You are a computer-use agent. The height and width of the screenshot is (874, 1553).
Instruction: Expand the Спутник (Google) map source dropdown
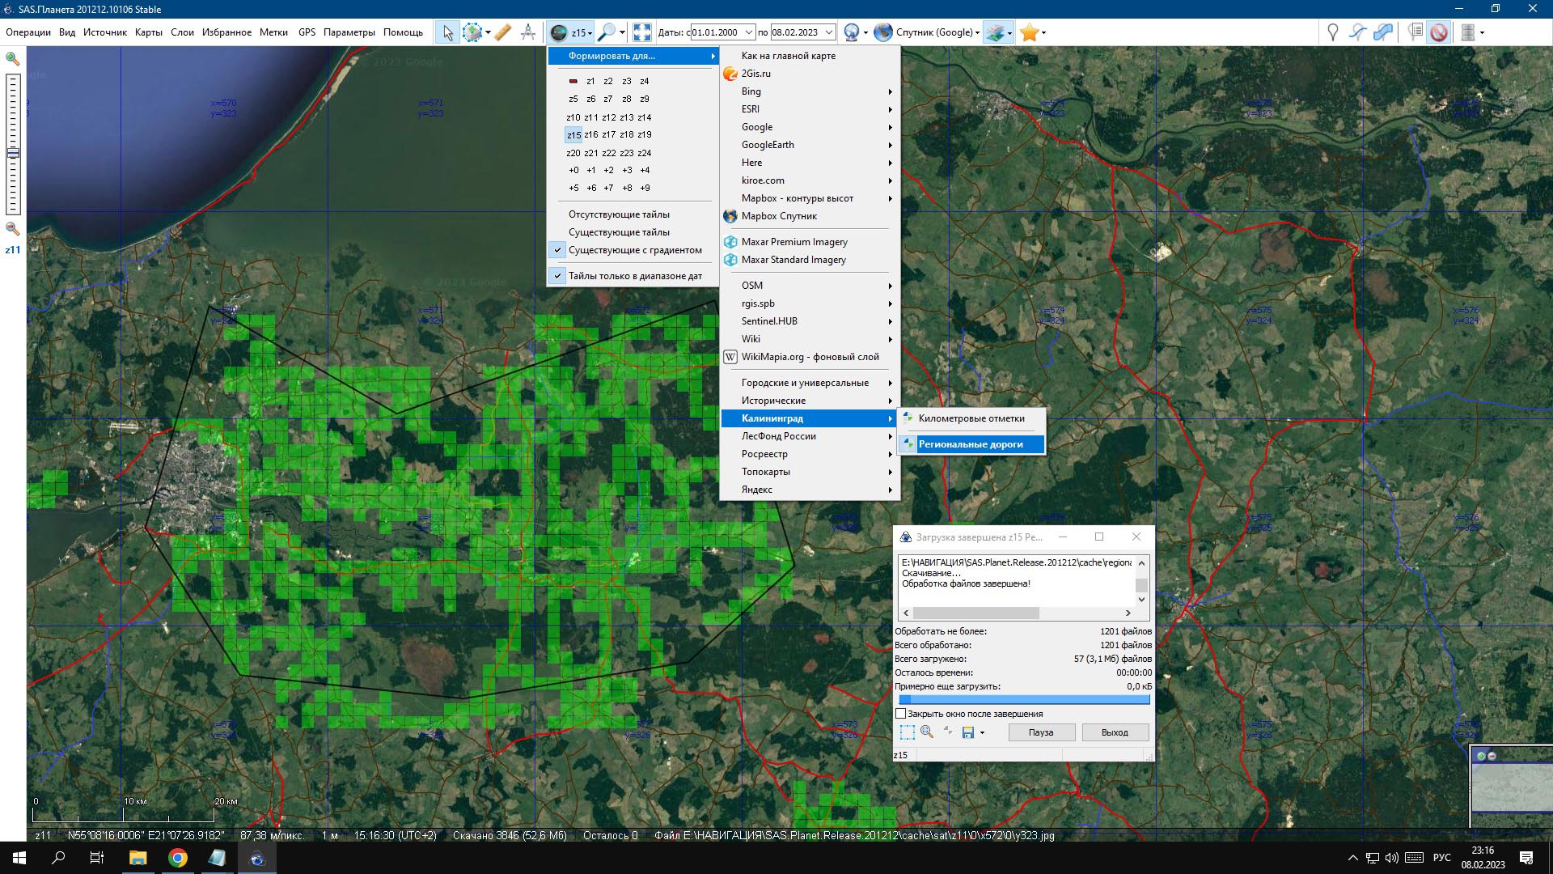tap(977, 32)
